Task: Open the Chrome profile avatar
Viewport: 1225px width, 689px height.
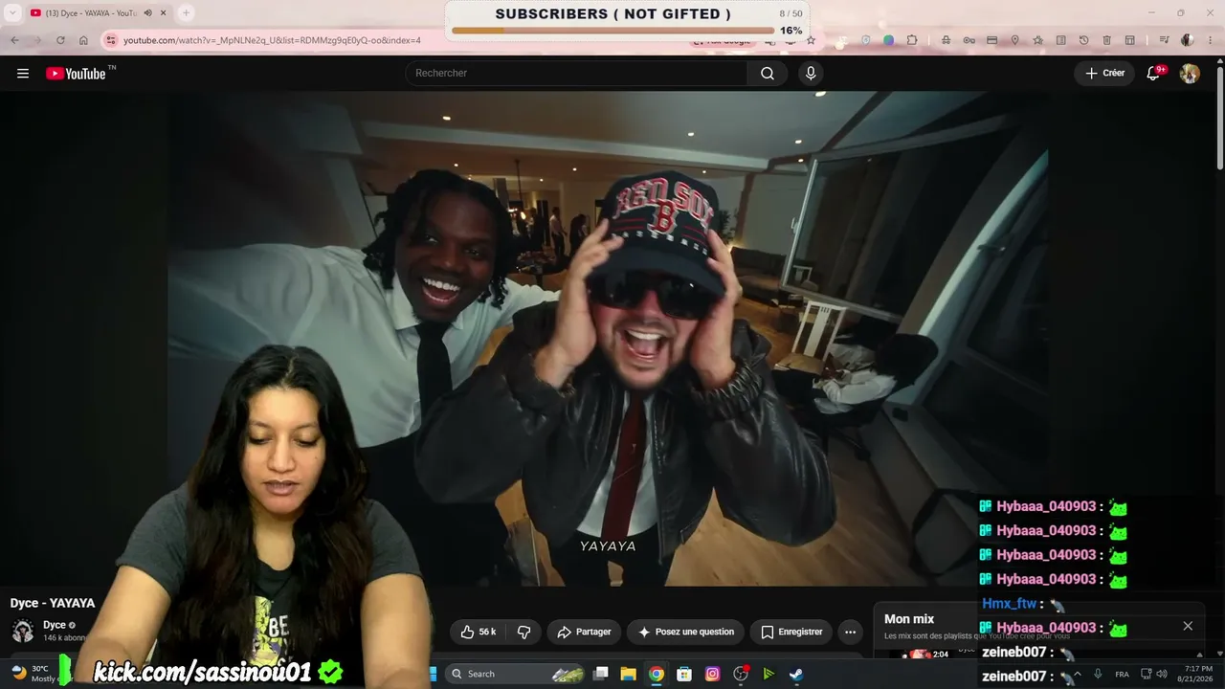Action: pos(1187,40)
